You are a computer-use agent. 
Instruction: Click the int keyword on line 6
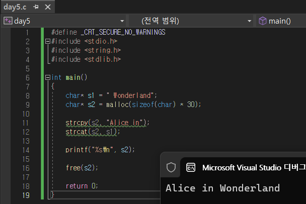[56, 77]
